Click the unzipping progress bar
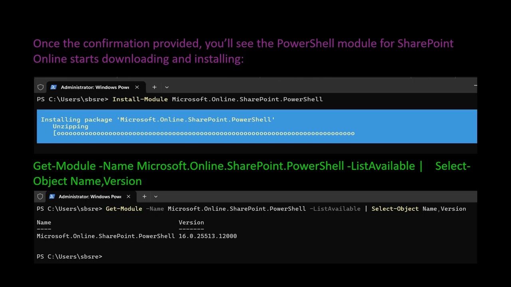 (x=204, y=133)
